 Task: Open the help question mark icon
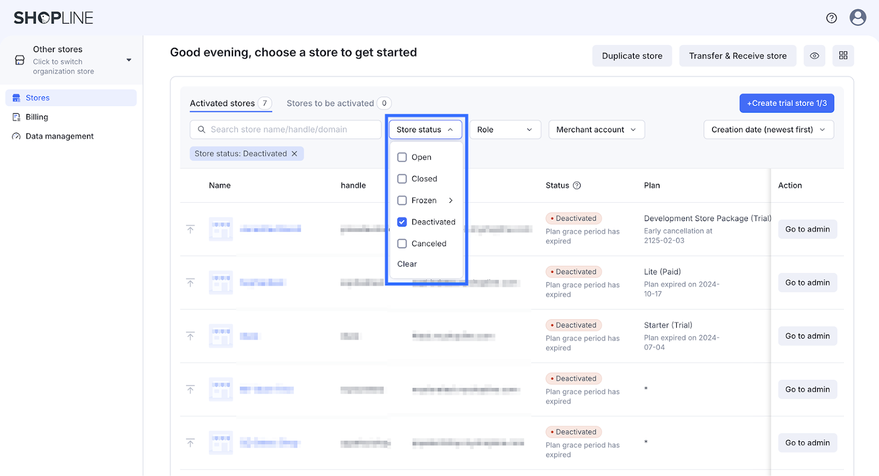831,18
